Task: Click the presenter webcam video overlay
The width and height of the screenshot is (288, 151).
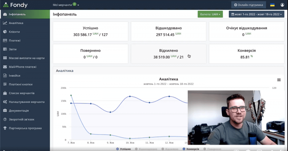Action: click(x=236, y=117)
